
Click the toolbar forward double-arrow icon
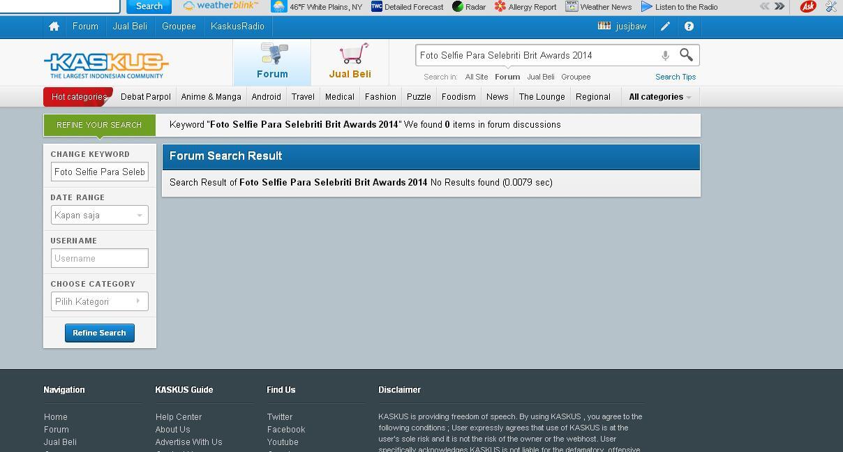coord(779,6)
